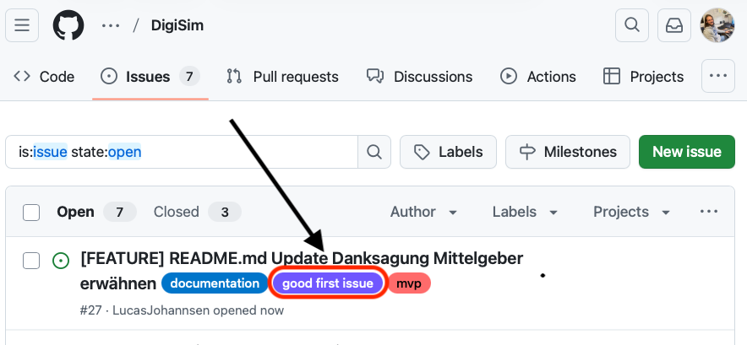
Task: Switch to the Actions tab
Action: pyautogui.click(x=538, y=77)
